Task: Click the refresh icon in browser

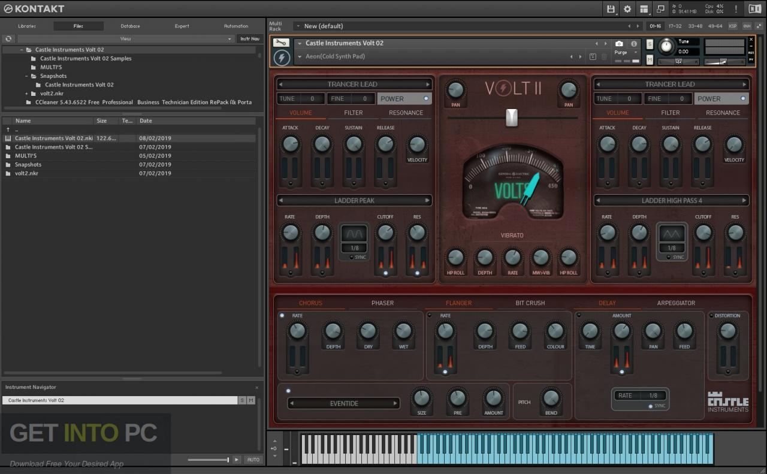Action: point(8,38)
